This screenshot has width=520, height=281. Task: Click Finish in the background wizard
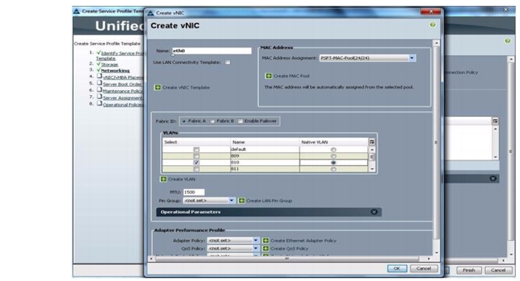click(469, 270)
